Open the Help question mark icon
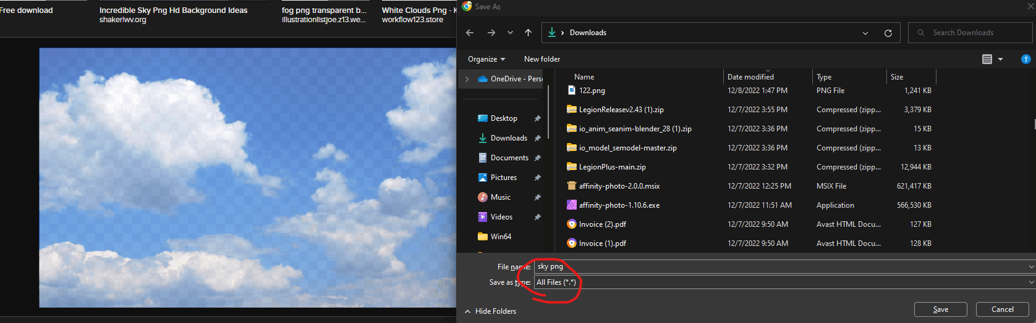Viewport: 1036px width, 323px height. pyautogui.click(x=1026, y=59)
